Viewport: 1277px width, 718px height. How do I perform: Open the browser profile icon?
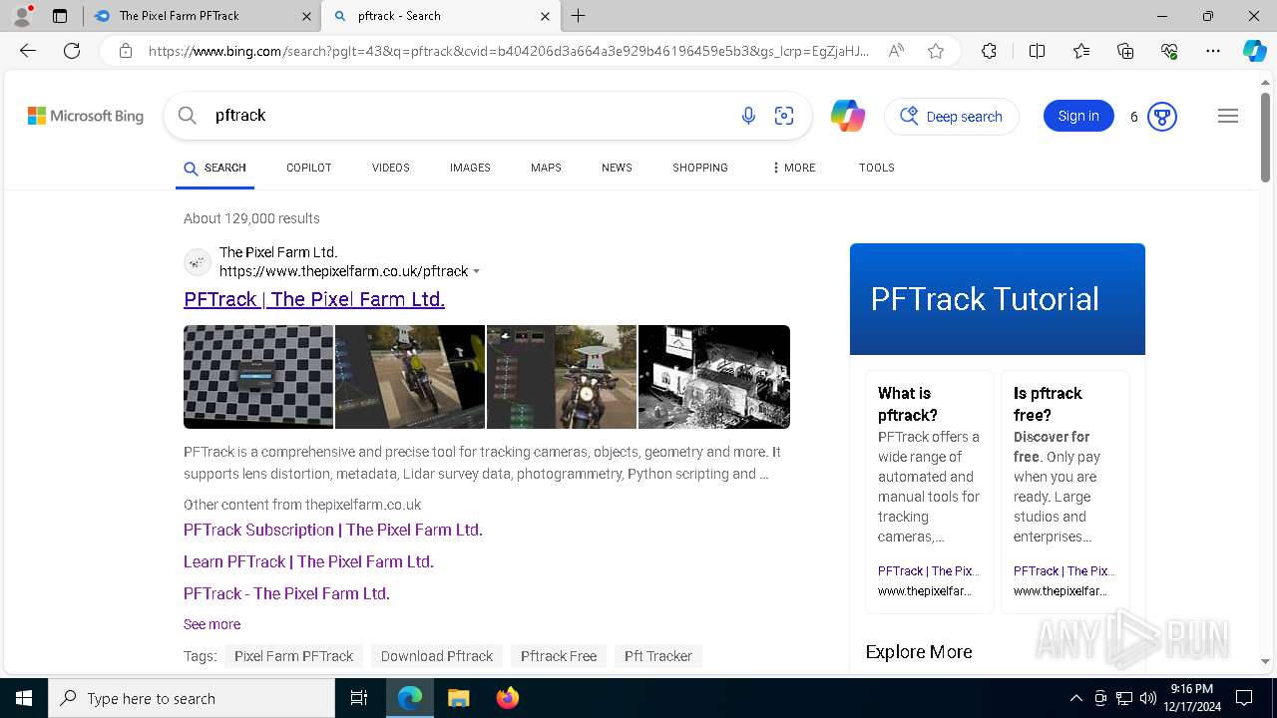[x=22, y=16]
